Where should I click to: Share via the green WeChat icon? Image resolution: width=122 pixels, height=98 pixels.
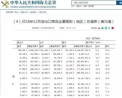tap(106, 28)
